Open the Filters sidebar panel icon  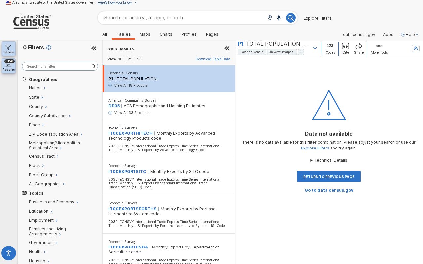pos(9,49)
